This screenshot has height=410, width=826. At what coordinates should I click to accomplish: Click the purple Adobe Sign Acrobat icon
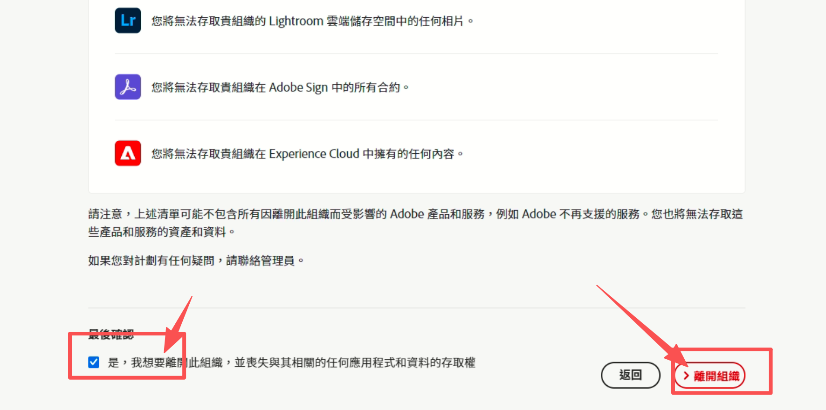128,87
